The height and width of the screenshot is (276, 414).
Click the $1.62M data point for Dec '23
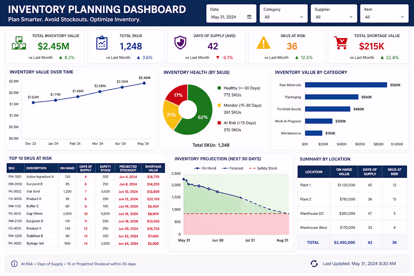tap(33, 103)
